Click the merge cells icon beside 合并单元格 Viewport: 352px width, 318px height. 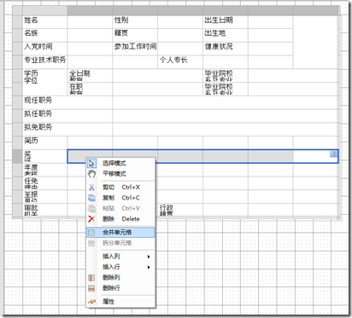(91, 233)
